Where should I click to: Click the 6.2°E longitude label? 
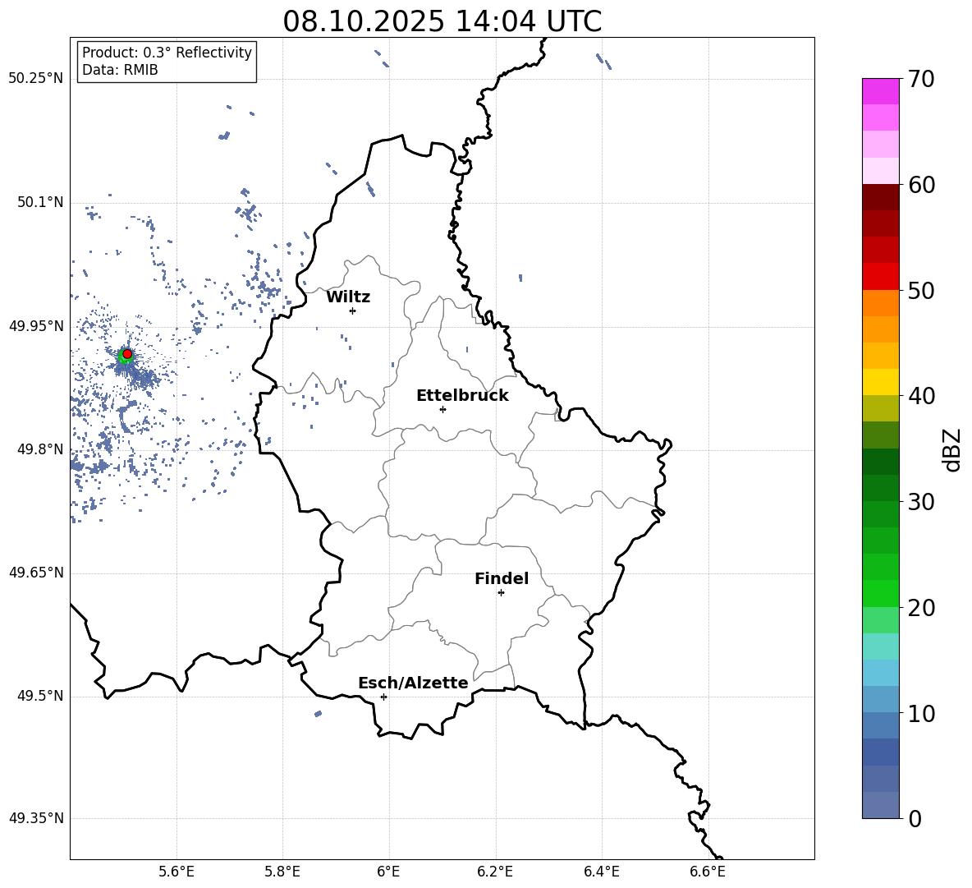495,872
